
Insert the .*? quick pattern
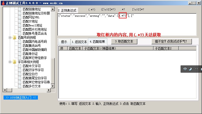click(x=123, y=10)
